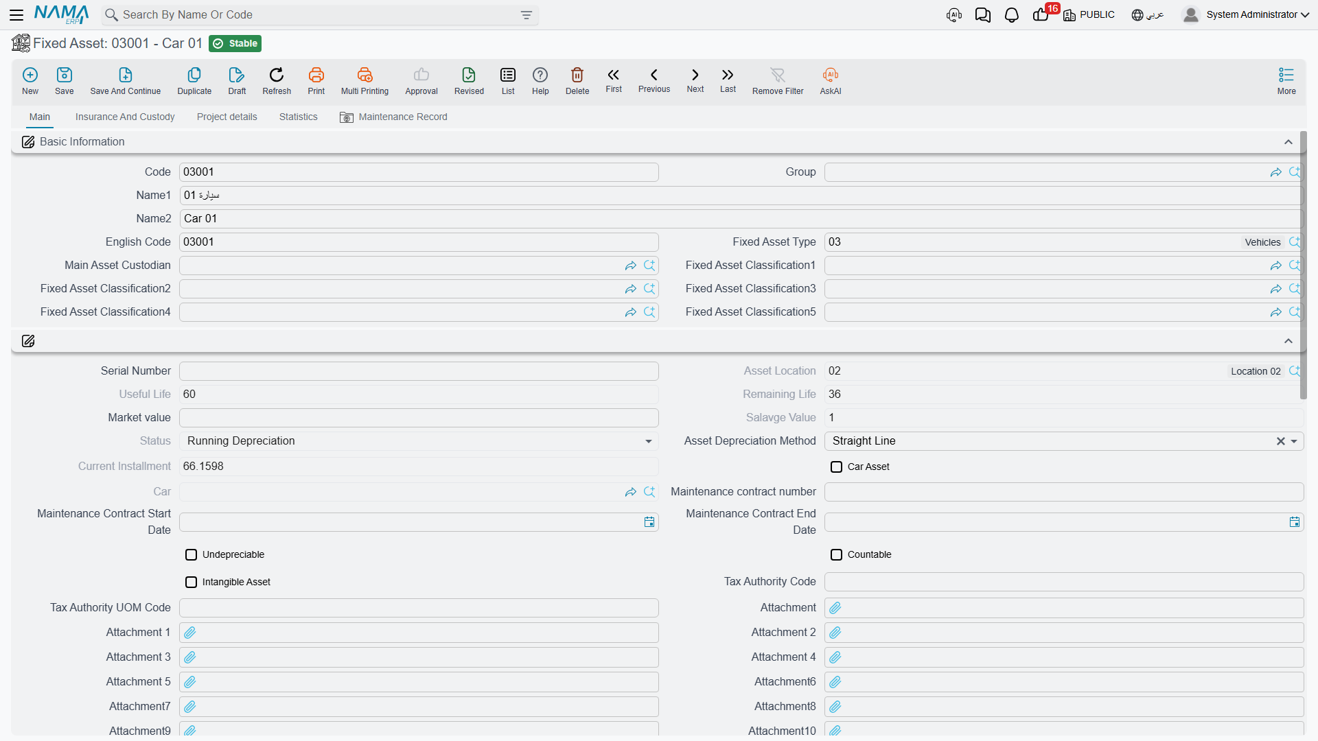
Task: Switch to the Main tab
Action: 40,117
